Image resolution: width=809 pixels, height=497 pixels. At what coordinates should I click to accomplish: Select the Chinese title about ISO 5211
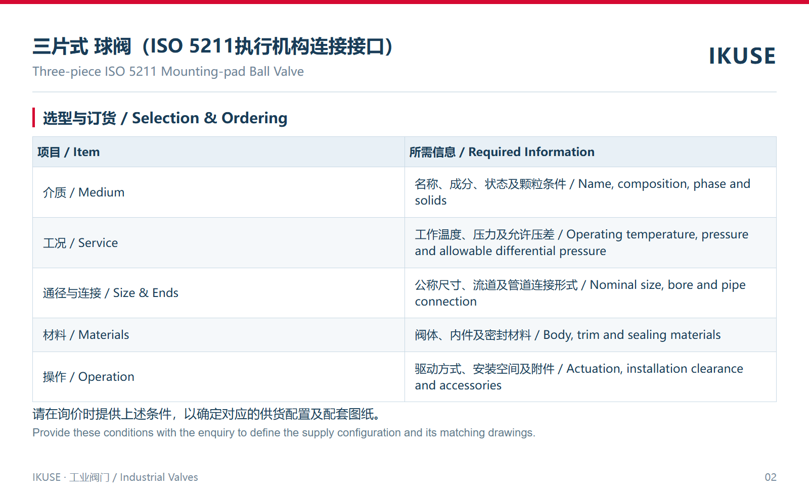pyautogui.click(x=213, y=46)
